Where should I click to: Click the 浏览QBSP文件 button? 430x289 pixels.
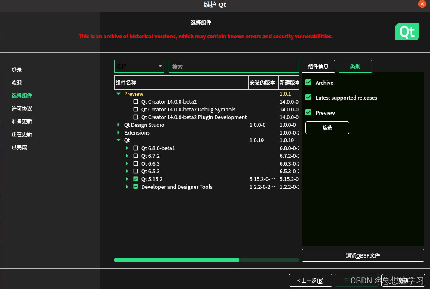tap(362, 255)
